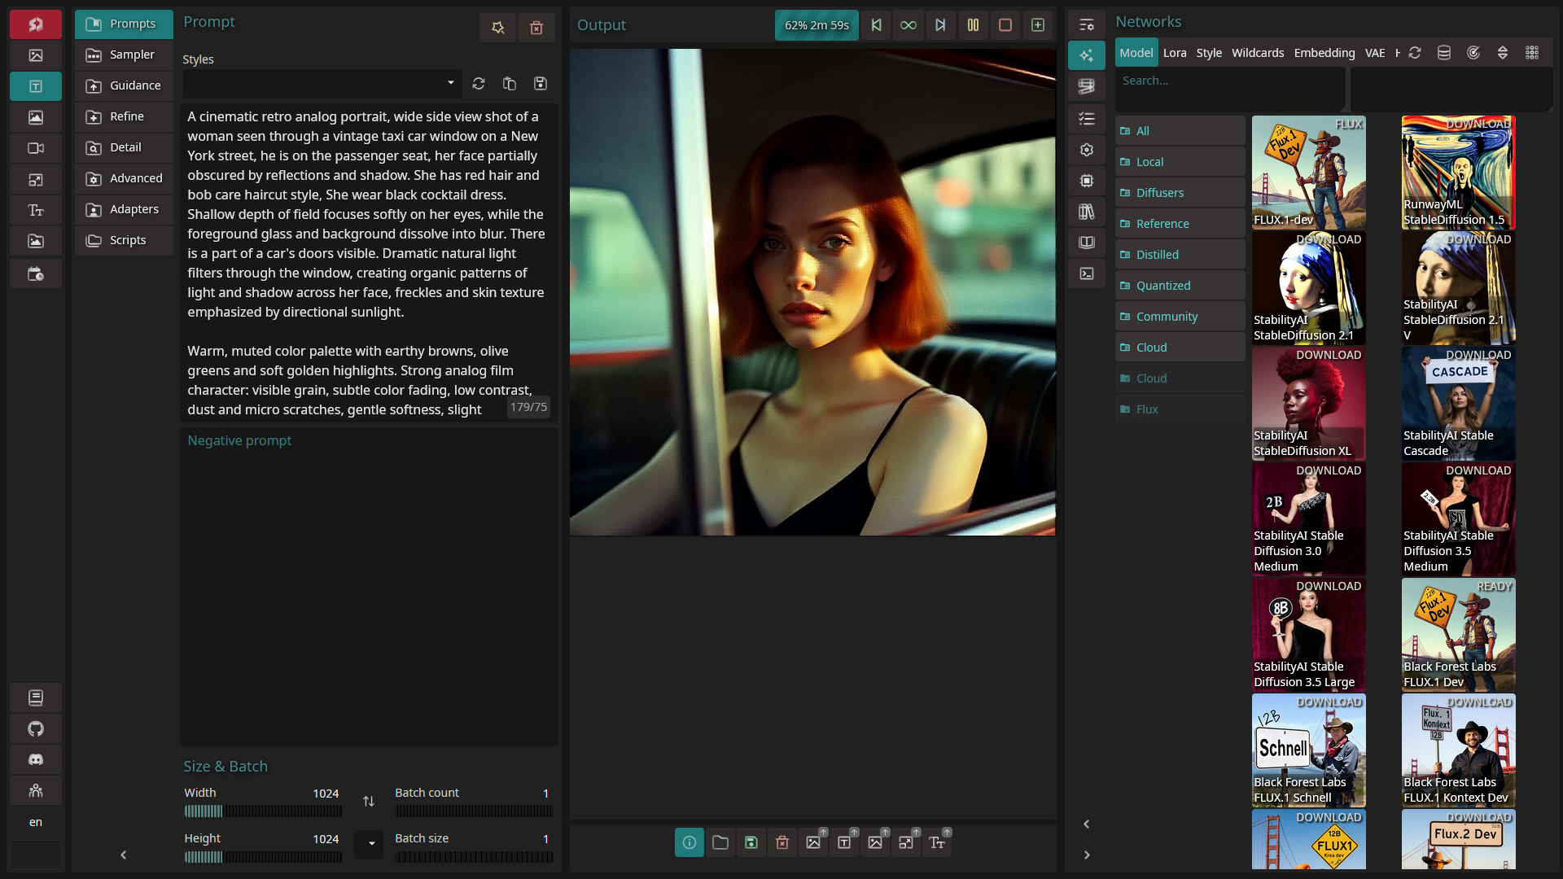
Task: Open the GitHub icon in left sidebar
Action: pyautogui.click(x=36, y=728)
